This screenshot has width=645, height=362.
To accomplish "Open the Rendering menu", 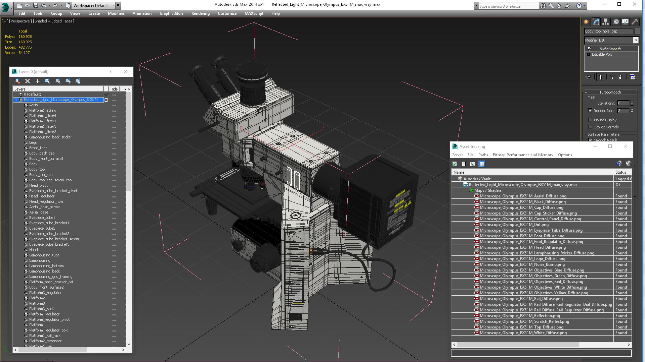I will point(201,13).
